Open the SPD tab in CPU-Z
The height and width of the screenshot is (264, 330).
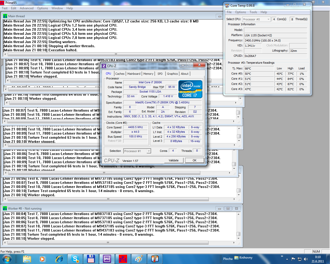pos(160,74)
